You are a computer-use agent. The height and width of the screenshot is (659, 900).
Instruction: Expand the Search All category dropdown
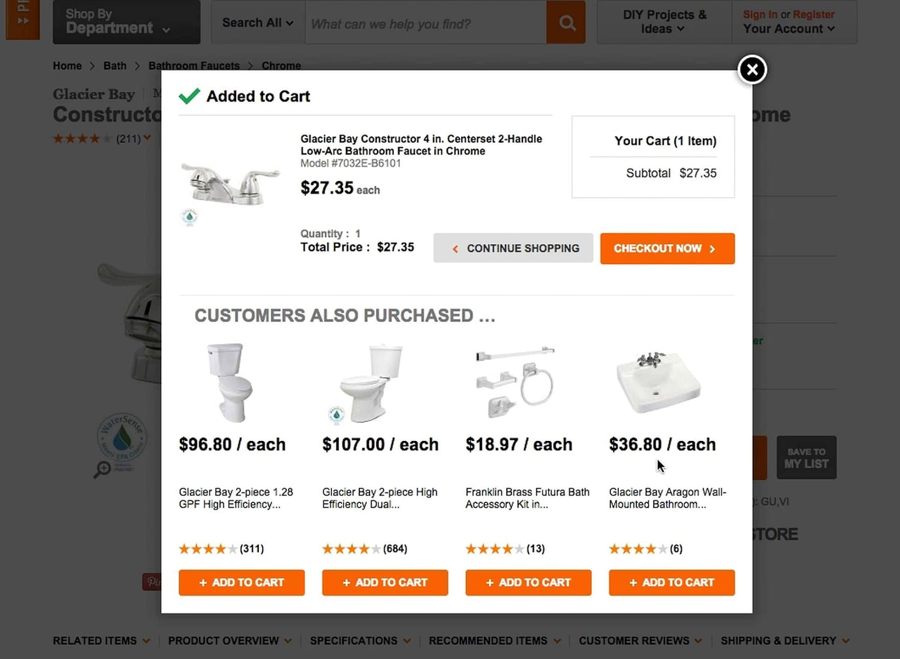point(258,23)
